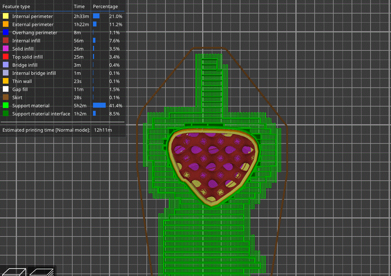Click the yellow Internal perimeter color swatch
The image size is (391, 276).
pyautogui.click(x=6, y=16)
